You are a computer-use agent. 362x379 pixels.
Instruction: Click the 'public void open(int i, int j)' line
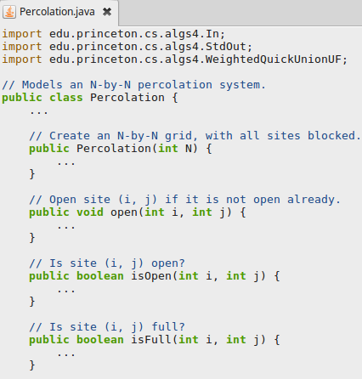[138, 212]
